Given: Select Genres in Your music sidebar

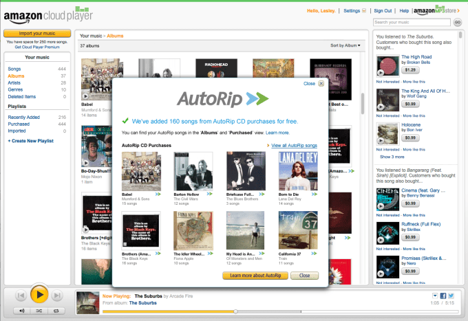Looking at the screenshot, I should [x=15, y=90].
